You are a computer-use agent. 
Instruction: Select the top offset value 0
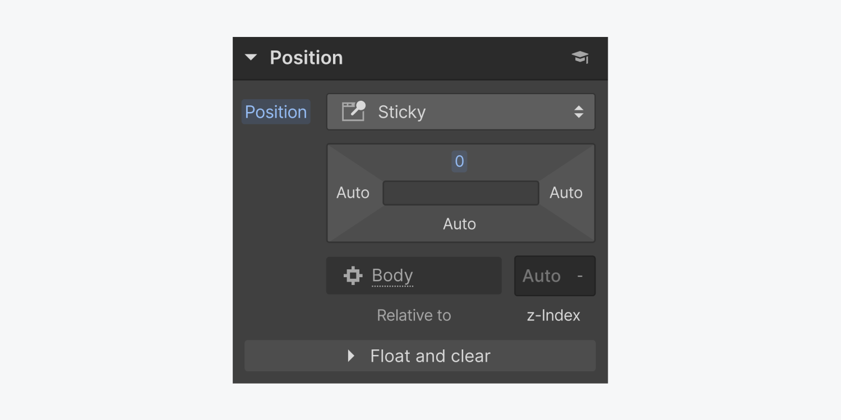click(x=459, y=161)
